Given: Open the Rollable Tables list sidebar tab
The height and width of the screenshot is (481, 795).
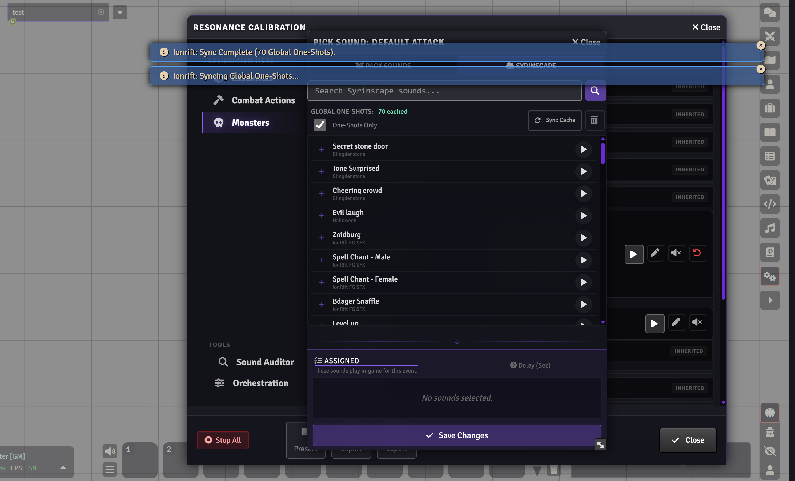Looking at the screenshot, I should [x=769, y=156].
